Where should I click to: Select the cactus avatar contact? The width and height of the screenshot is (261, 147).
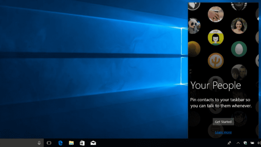[216, 61]
